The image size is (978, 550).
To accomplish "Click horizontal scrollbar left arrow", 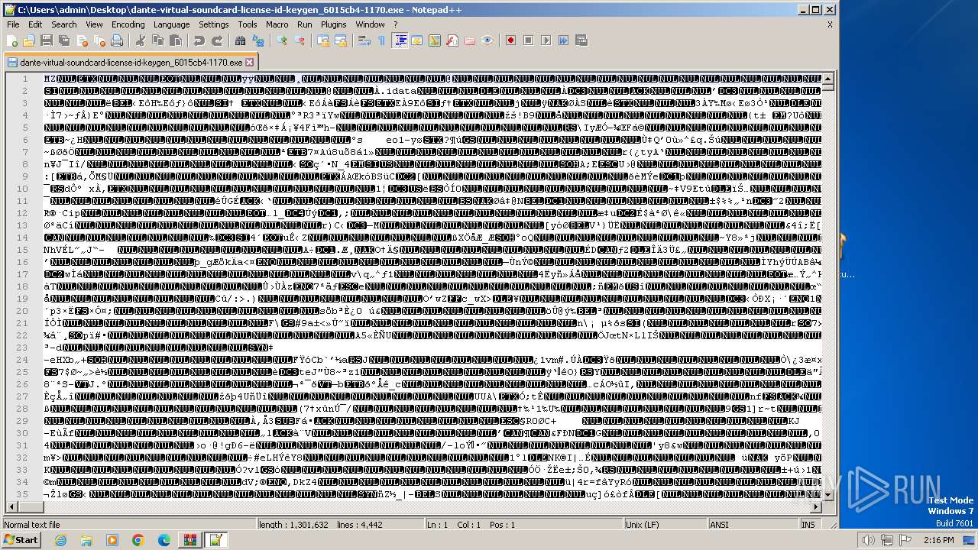I will click(x=10, y=507).
